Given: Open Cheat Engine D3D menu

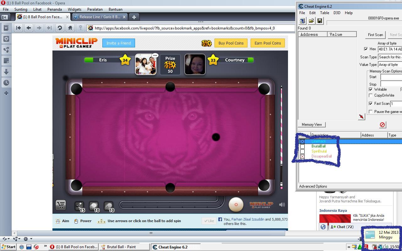Looking at the screenshot, I should [x=337, y=13].
